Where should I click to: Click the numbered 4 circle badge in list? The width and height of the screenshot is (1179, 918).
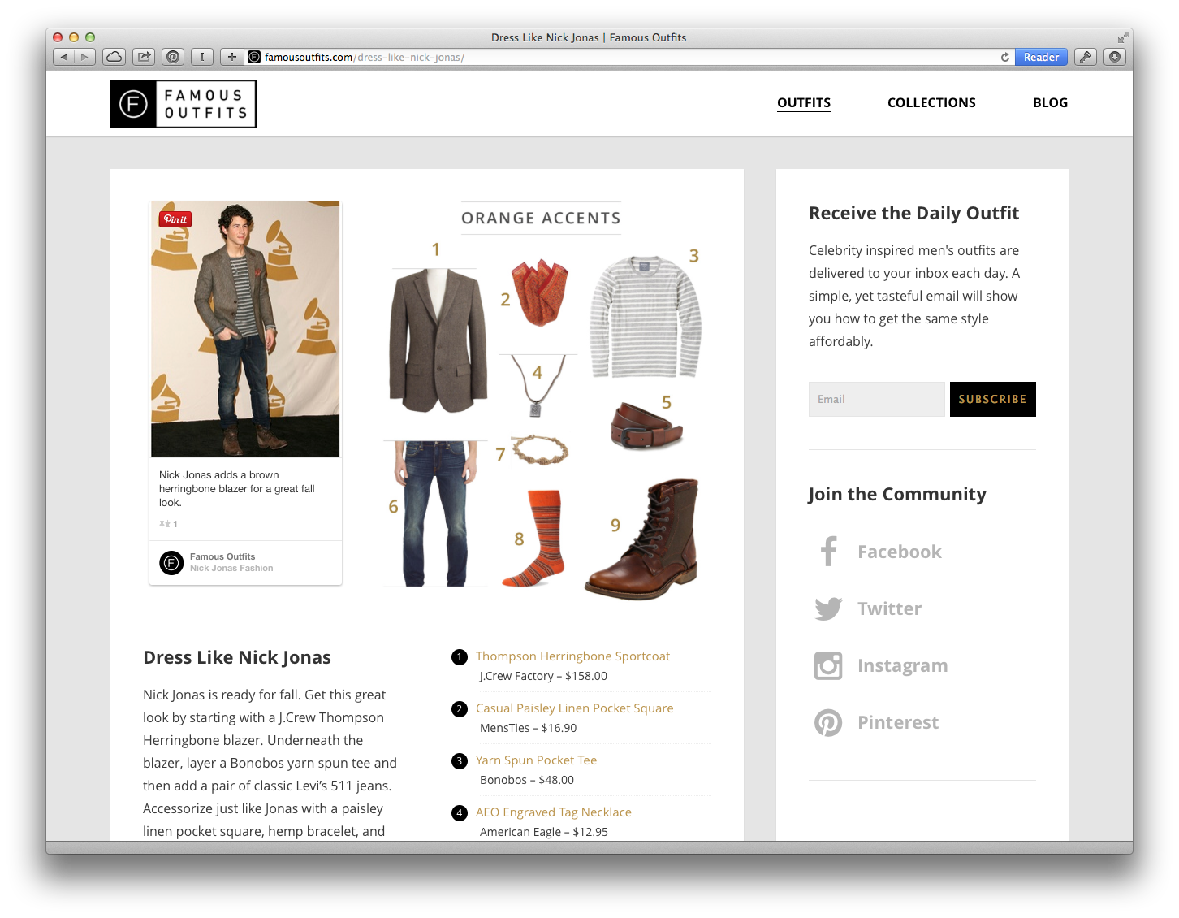tap(460, 812)
